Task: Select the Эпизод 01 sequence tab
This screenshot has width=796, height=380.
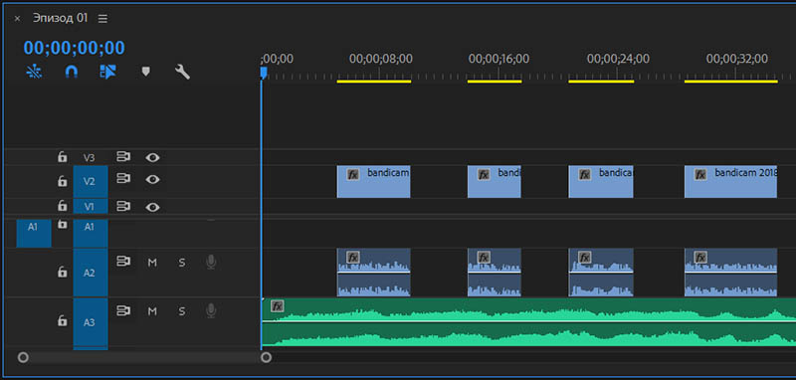Action: tap(61, 18)
